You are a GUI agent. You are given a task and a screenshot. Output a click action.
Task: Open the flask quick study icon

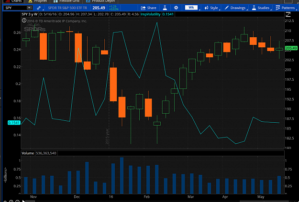pyautogui.click(x=165, y=8)
